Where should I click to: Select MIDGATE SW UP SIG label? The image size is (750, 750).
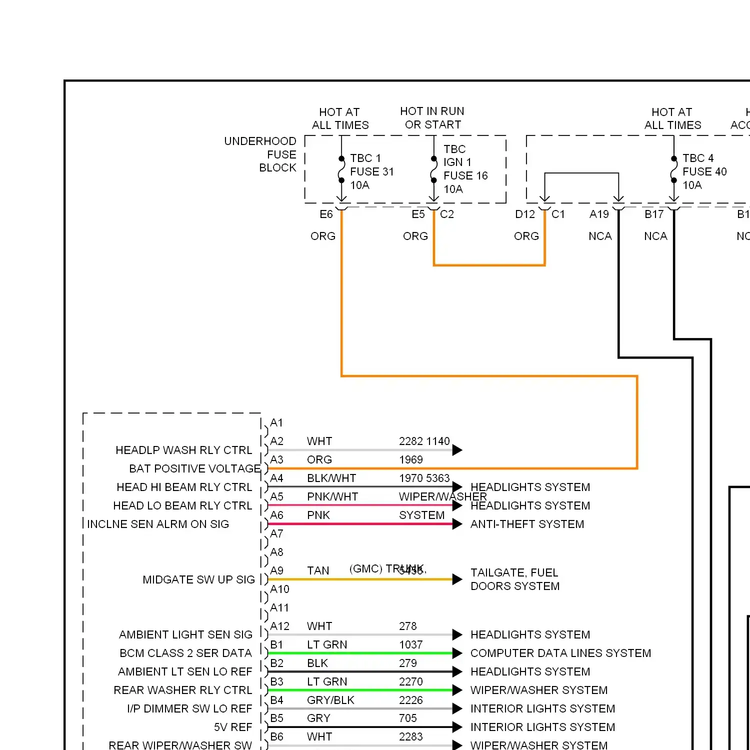pyautogui.click(x=198, y=579)
